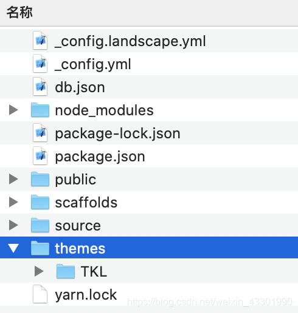Click the package.json file icon

(40, 156)
